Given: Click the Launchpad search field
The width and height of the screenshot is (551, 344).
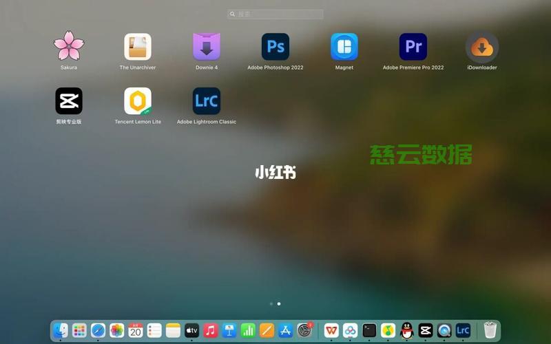Looking at the screenshot, I should [275, 14].
